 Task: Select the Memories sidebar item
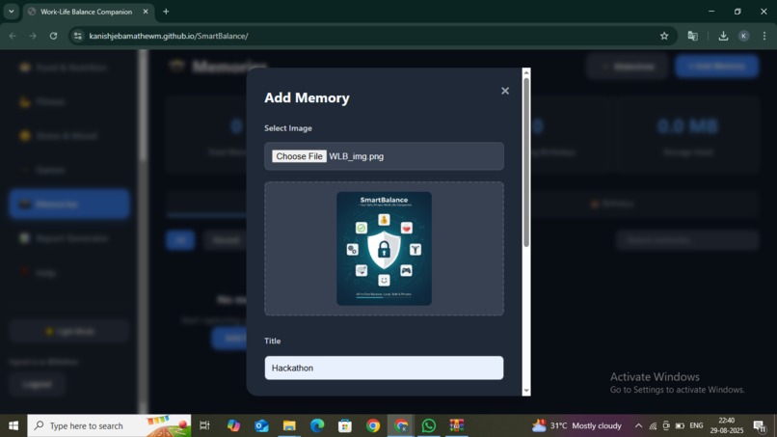69,204
